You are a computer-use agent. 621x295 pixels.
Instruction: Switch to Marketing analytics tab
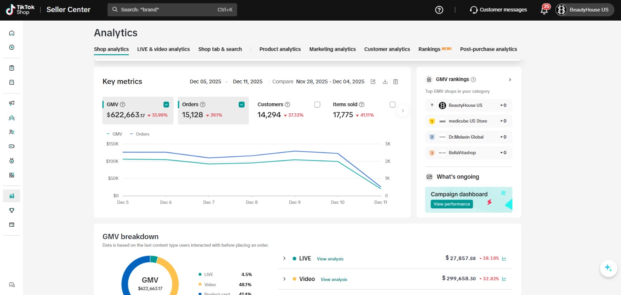pyautogui.click(x=333, y=49)
